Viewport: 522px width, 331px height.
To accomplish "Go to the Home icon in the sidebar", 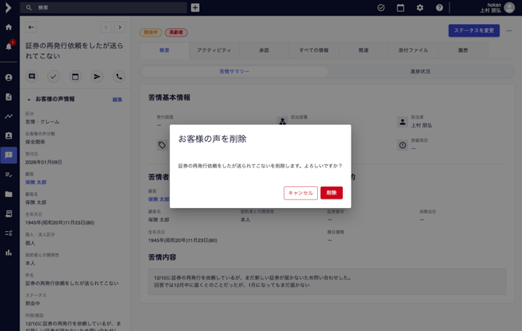I will 9,27.
